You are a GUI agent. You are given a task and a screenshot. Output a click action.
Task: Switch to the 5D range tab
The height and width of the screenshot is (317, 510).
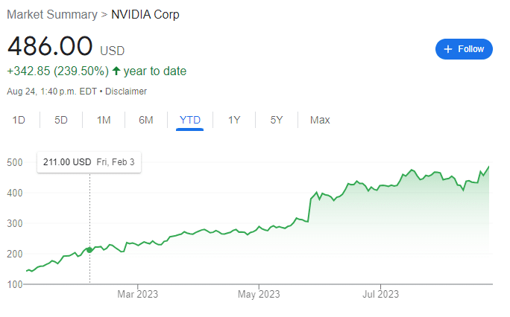tap(61, 120)
